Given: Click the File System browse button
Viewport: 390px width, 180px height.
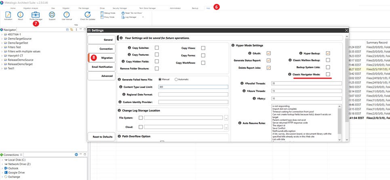Looking at the screenshot, I should [x=226, y=118].
